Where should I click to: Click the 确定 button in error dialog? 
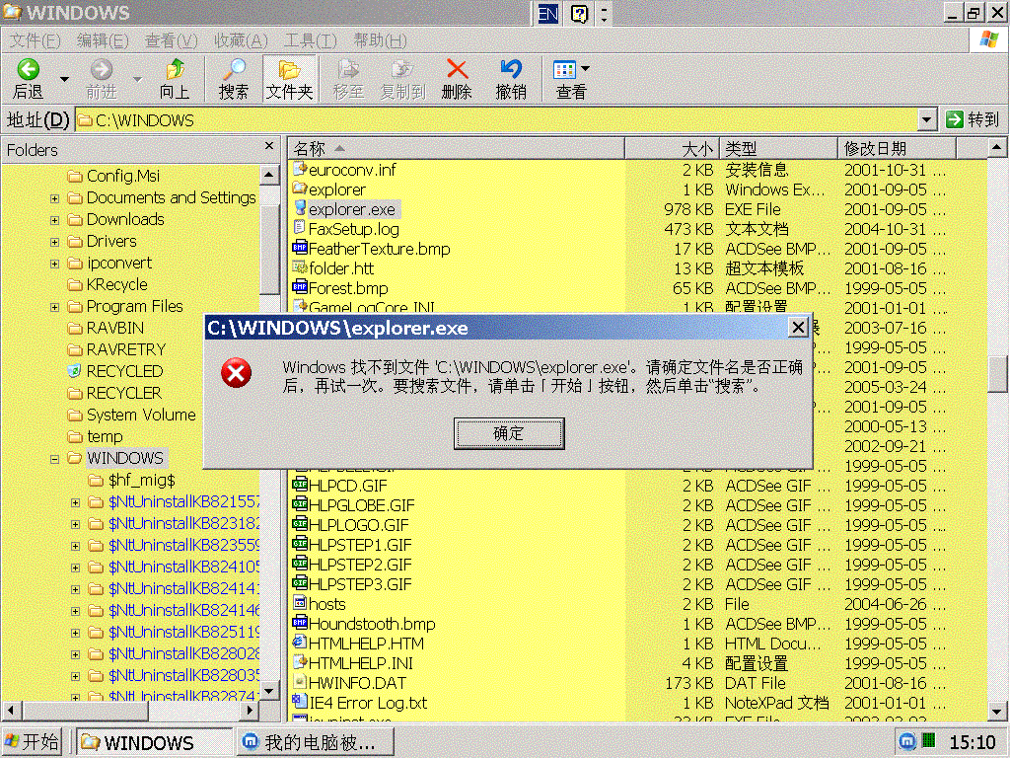click(x=509, y=433)
